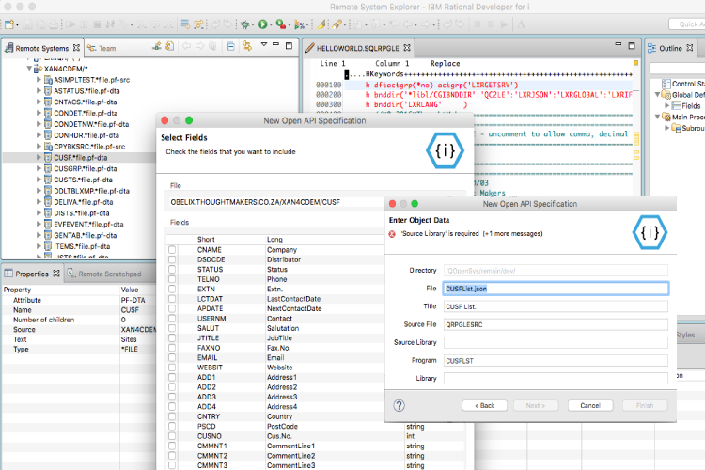Screen dimensions: 705x470
Task: Open the Remote Scratchpad tab
Action: [x=104, y=274]
